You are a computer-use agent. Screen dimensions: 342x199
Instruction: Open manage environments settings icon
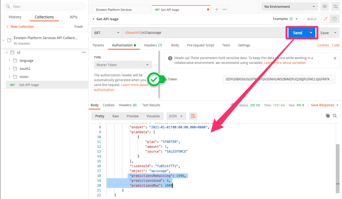335,6
